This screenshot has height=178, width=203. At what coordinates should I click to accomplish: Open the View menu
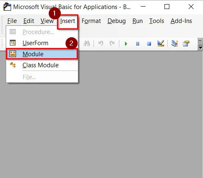[47, 21]
